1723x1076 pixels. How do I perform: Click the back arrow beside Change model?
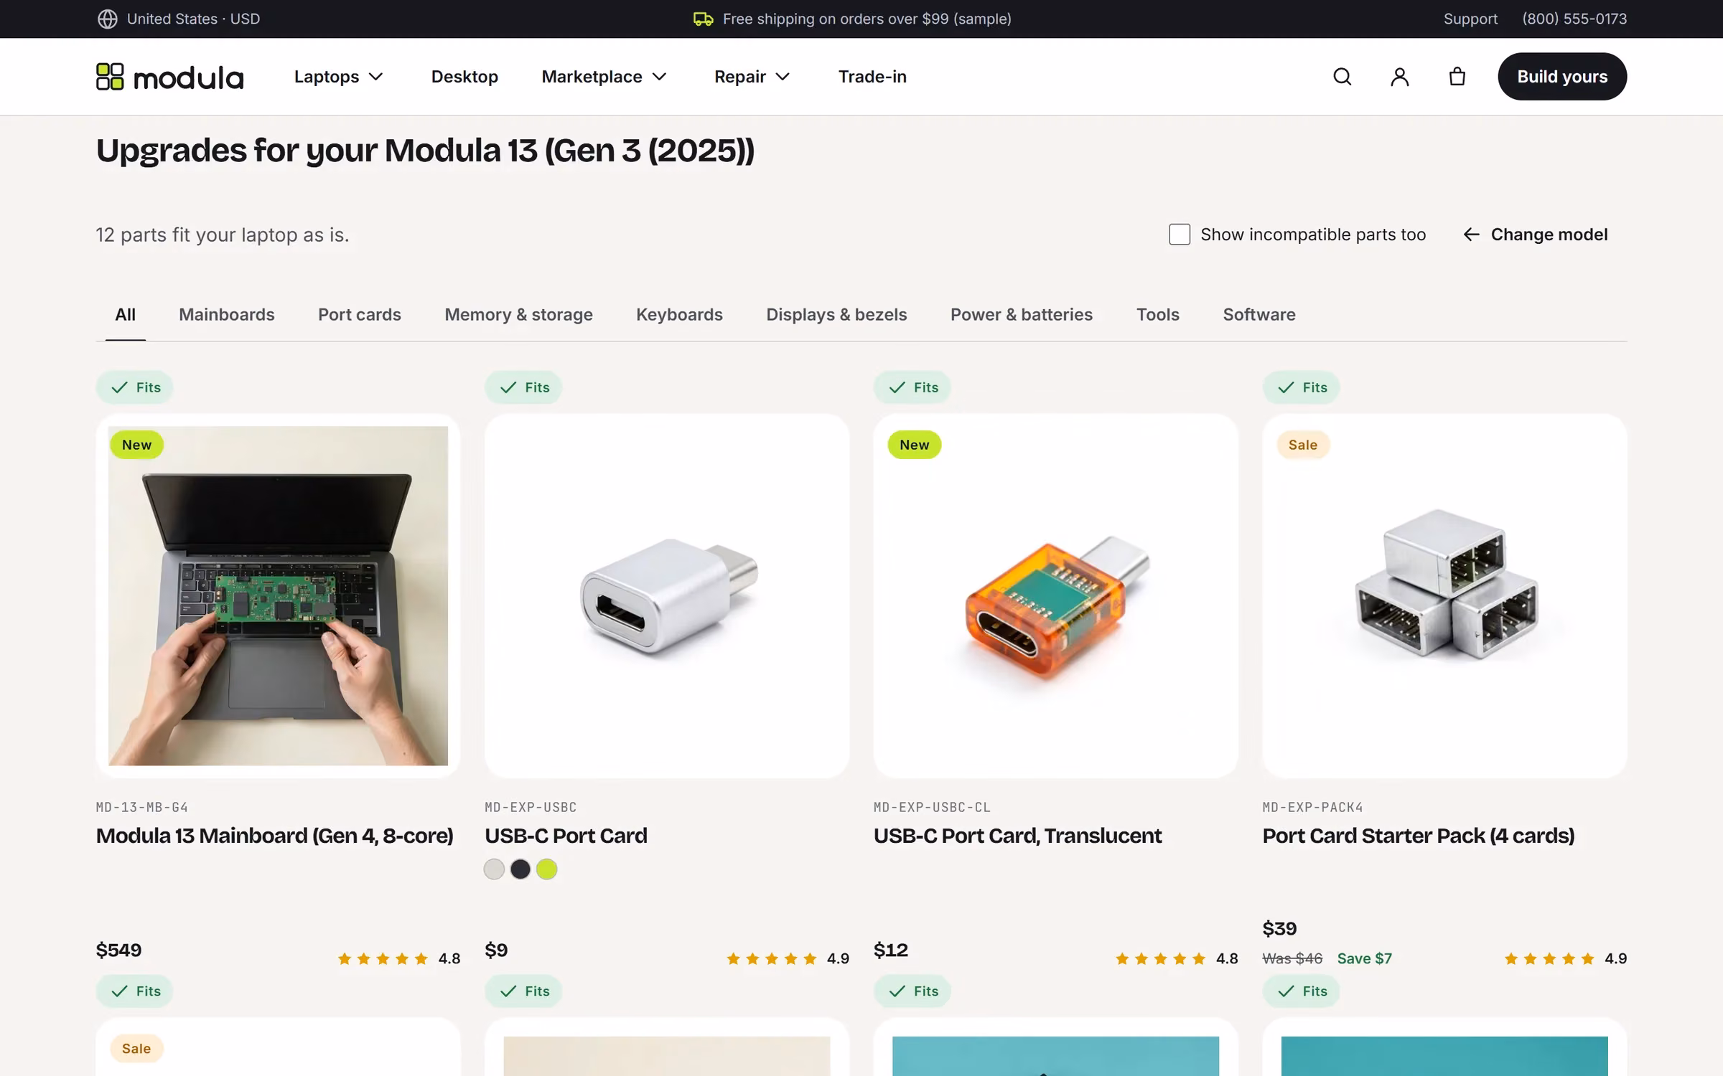click(1471, 235)
